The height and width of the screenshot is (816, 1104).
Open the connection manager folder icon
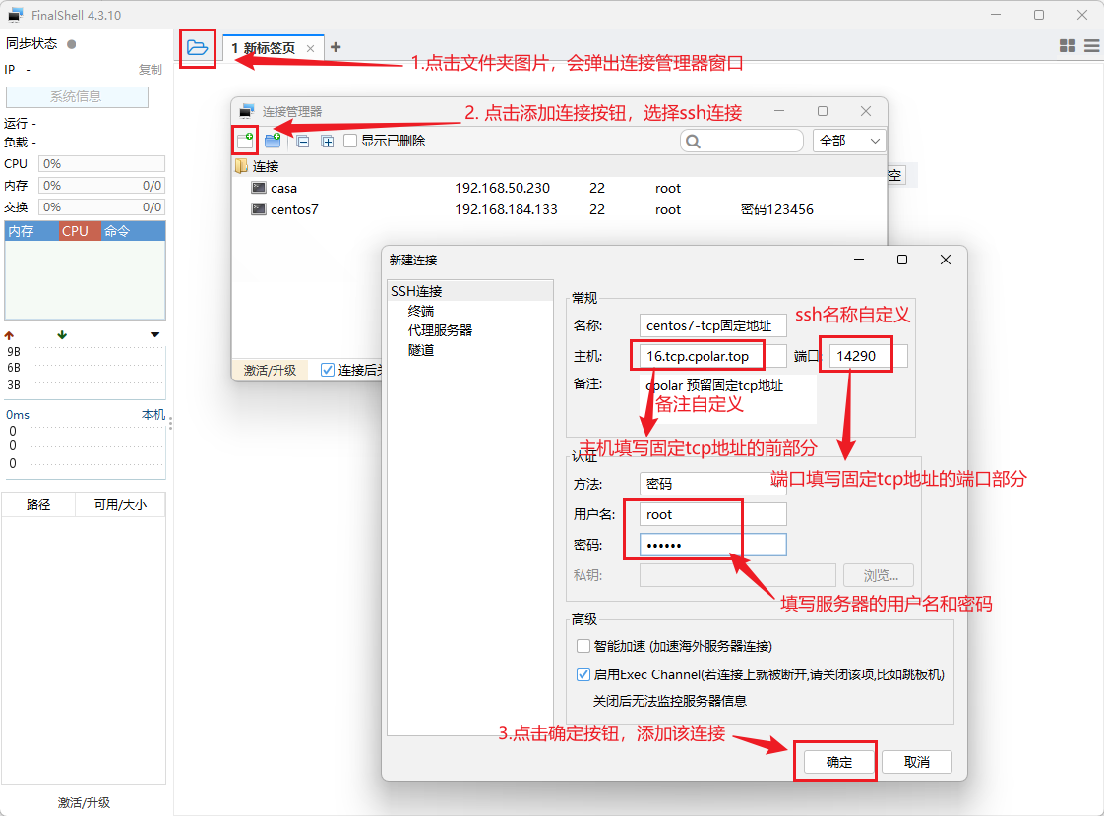[197, 48]
